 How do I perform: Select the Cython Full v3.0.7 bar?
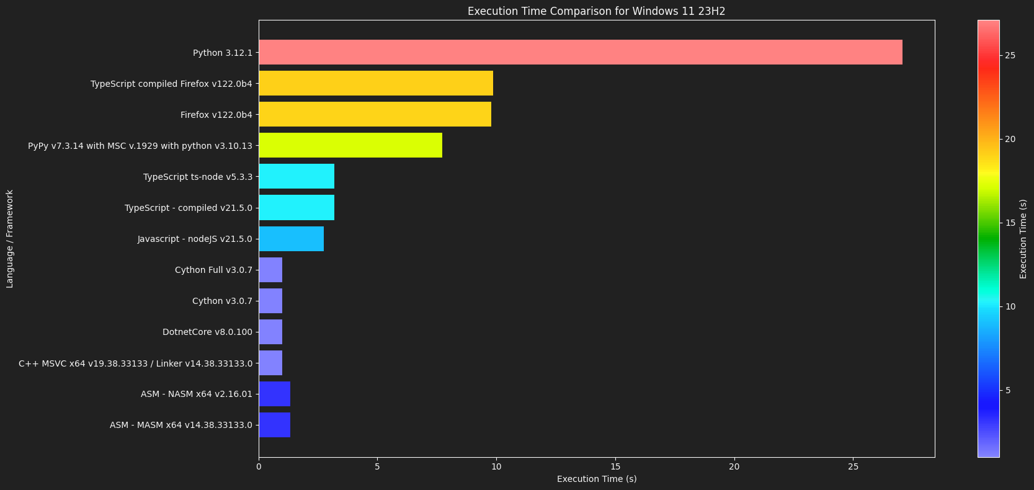(270, 270)
